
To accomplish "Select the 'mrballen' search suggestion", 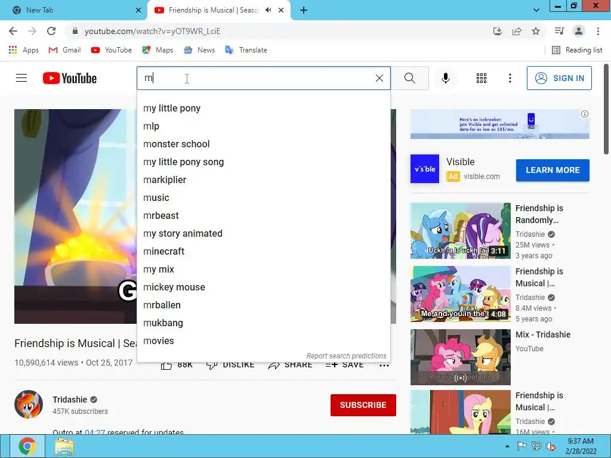I will 264,305.
